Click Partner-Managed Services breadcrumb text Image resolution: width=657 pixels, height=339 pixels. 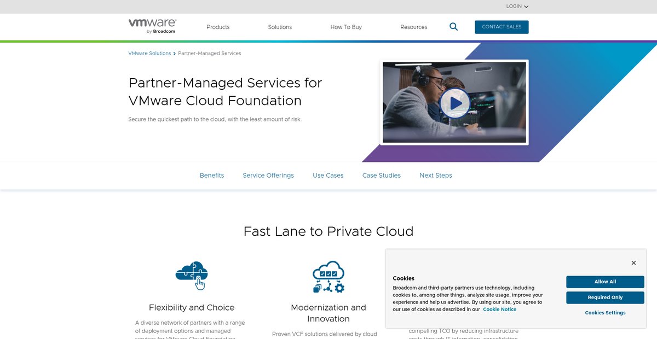(x=210, y=54)
